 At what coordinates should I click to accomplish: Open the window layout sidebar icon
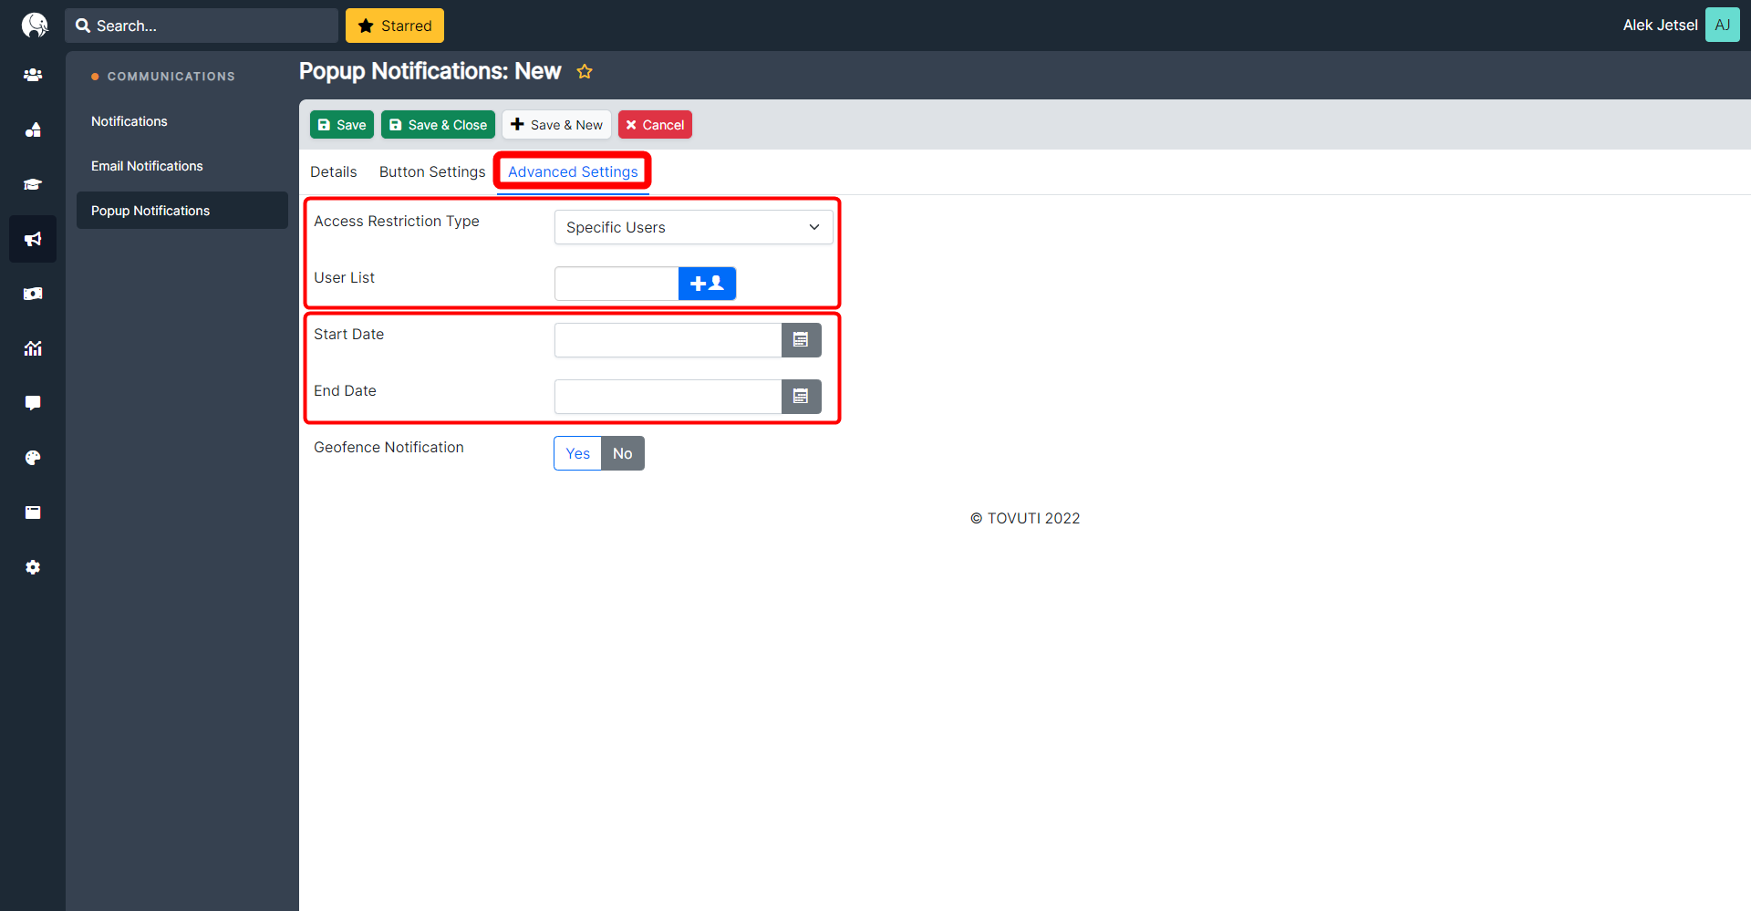(33, 512)
